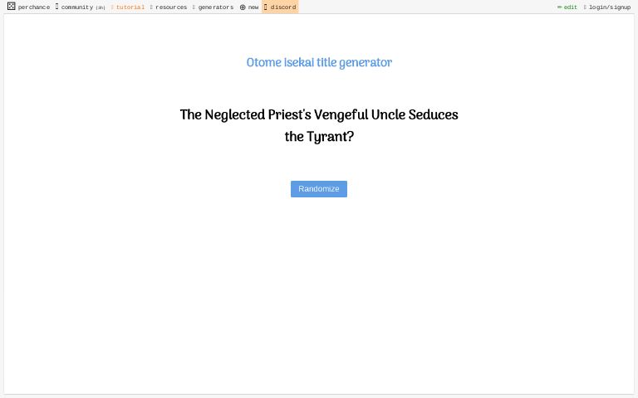
Task: Click the community icon in the navbar
Action: click(x=57, y=7)
